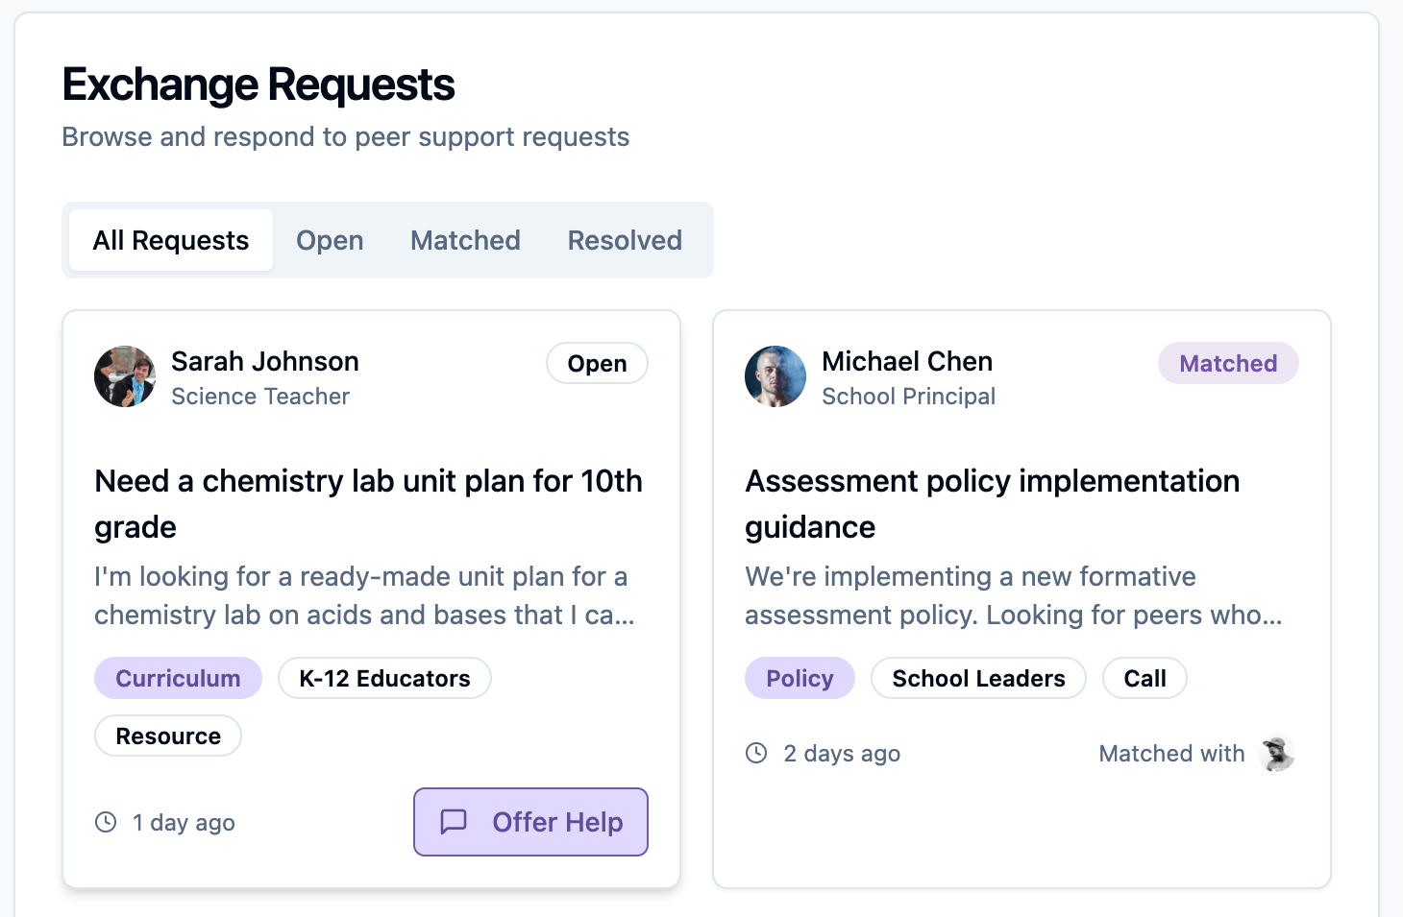
Task: Click the 'Science Teacher' role text
Action: [260, 396]
